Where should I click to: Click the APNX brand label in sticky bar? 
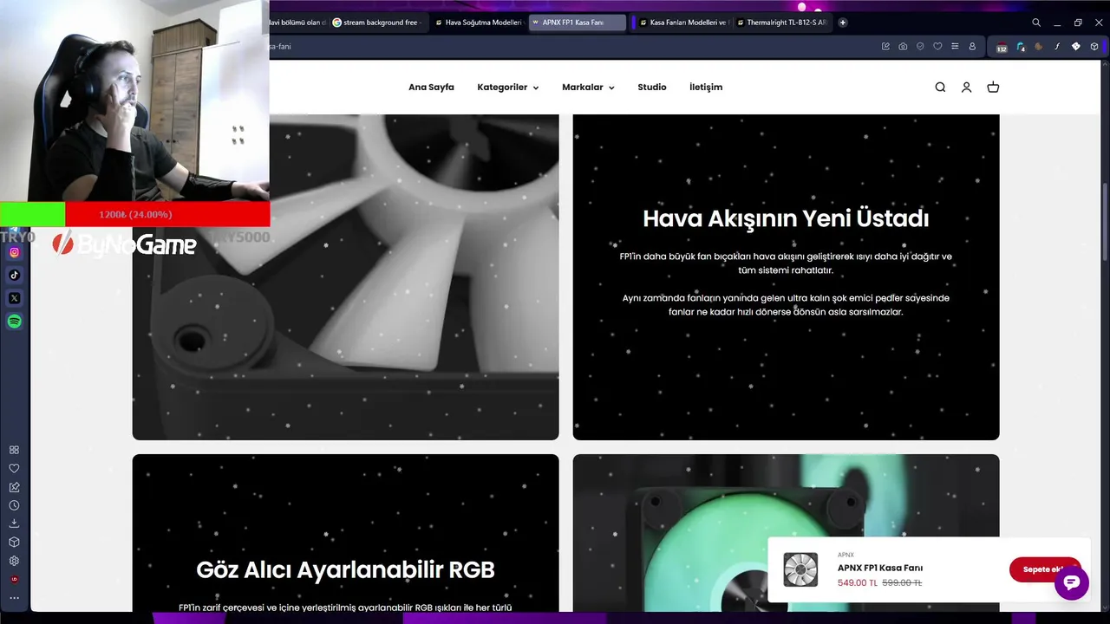click(846, 555)
